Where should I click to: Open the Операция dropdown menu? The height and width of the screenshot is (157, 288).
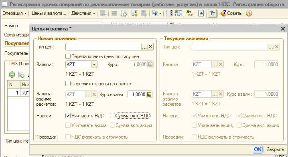pos(14,13)
